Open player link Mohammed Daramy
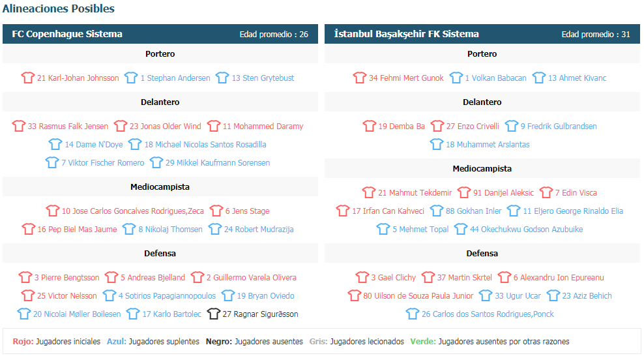Screen dimensions: 644x358 263,127
